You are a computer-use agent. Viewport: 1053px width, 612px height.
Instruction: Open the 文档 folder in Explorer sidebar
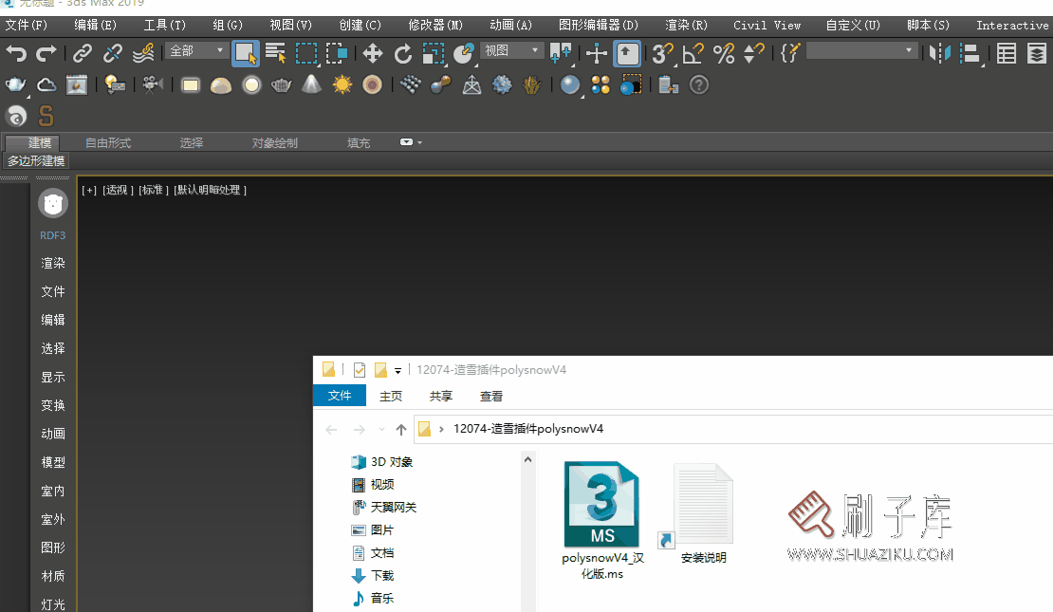click(x=382, y=552)
